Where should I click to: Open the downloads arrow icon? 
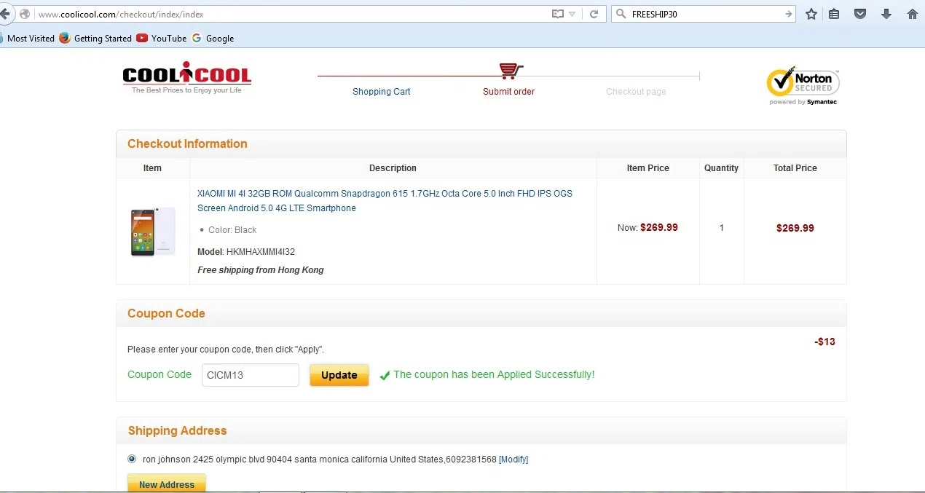pos(886,14)
